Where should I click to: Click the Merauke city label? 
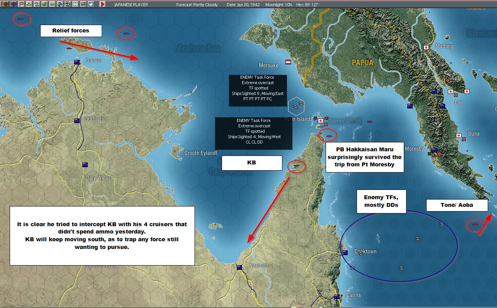tap(269, 65)
